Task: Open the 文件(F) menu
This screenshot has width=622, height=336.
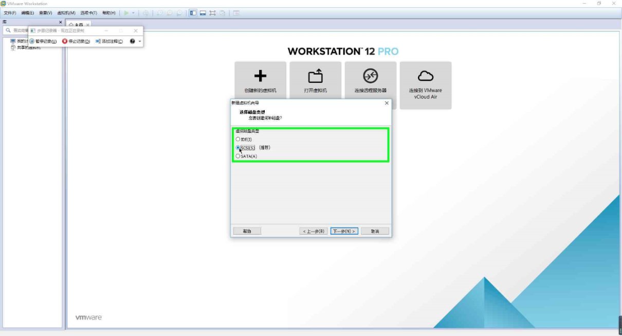Action: pos(10,13)
